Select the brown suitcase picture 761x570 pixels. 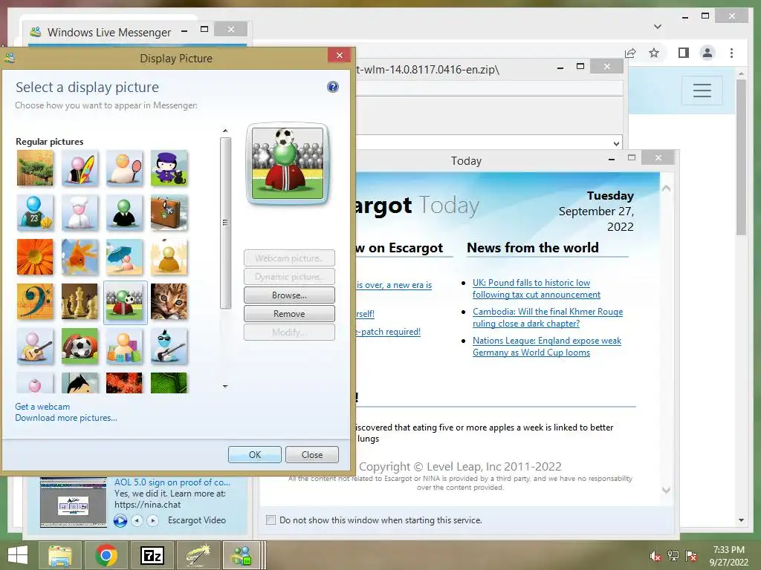[169, 213]
